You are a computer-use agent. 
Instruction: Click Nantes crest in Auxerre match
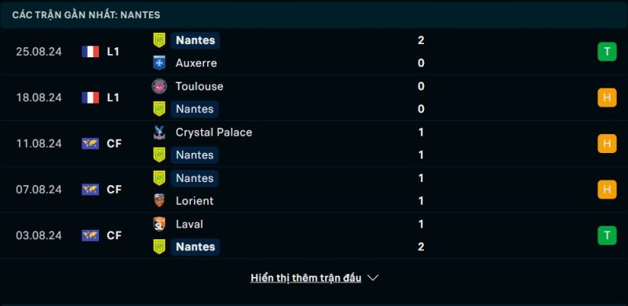tap(159, 40)
